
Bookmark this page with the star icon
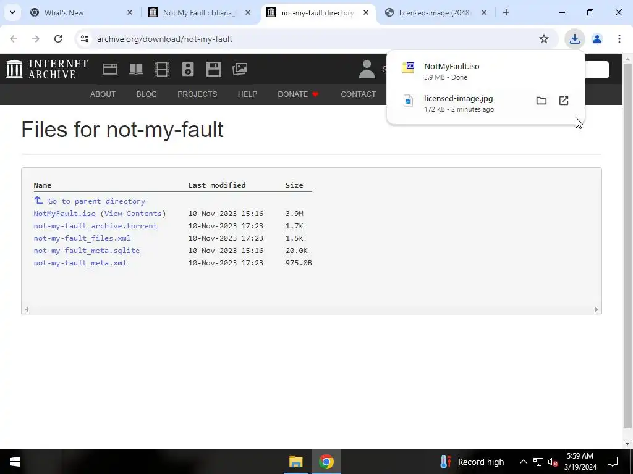point(544,39)
